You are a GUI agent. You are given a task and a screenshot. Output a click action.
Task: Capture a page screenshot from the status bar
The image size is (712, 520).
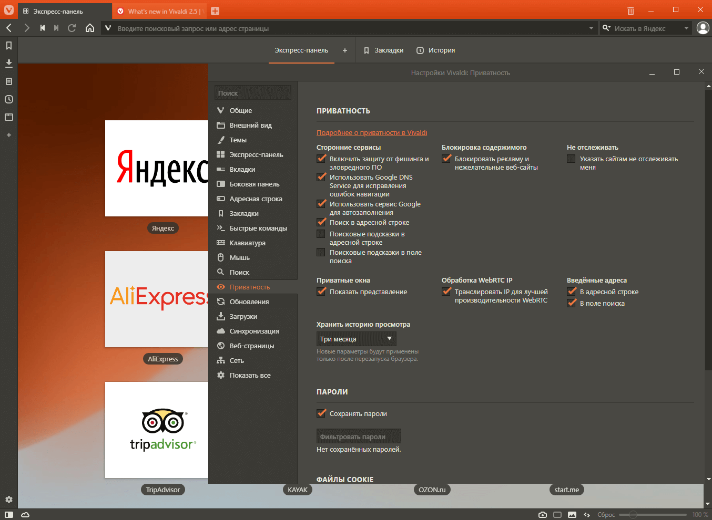click(542, 515)
